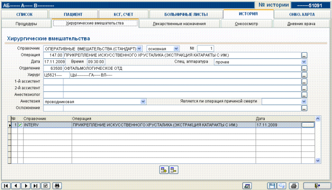Open the Анестезия dropdown
The width and height of the screenshot is (332, 190).
(x=143, y=102)
